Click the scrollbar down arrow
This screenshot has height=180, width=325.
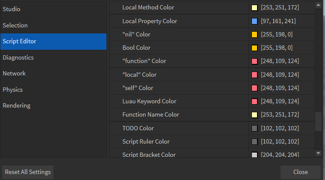318,153
